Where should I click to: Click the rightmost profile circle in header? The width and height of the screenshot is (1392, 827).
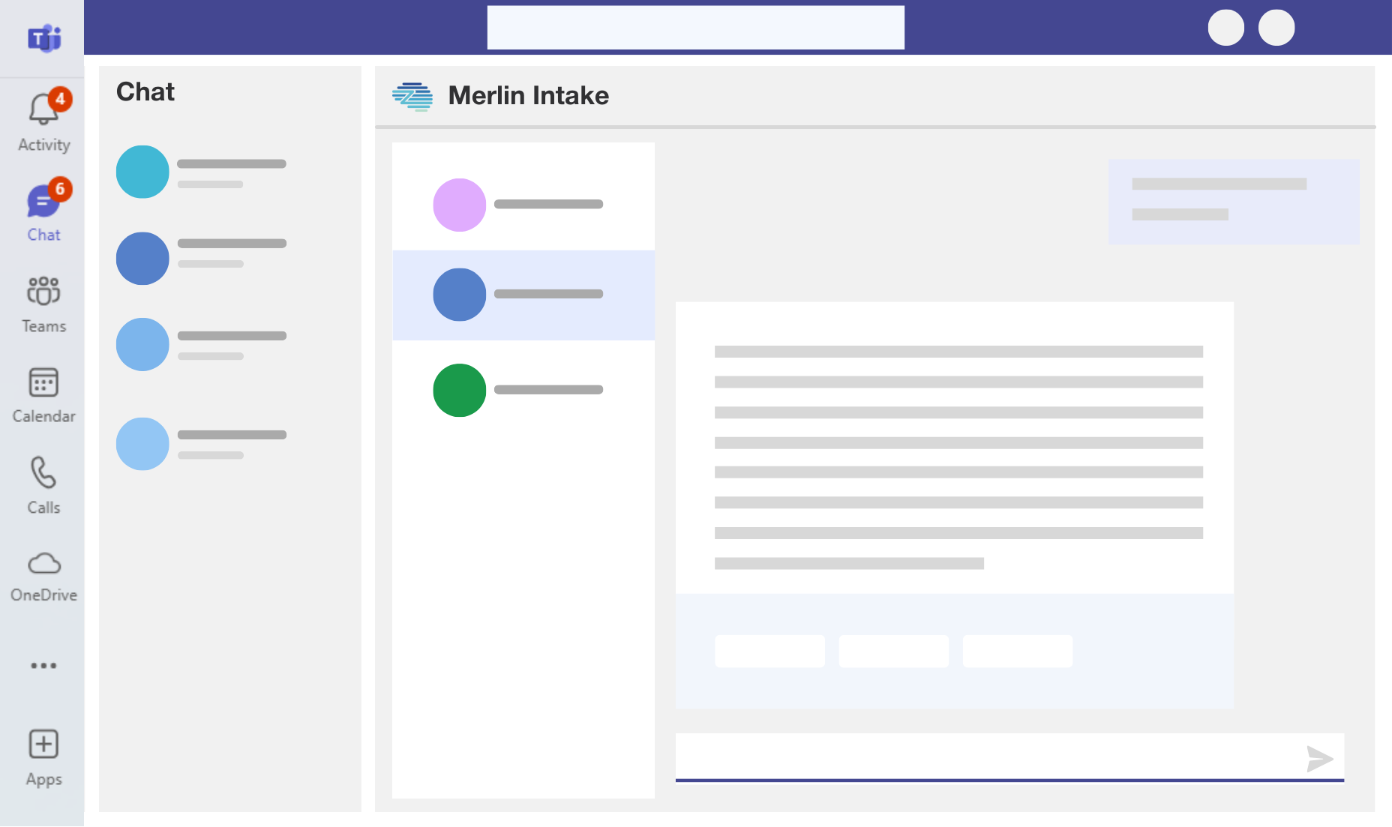tap(1276, 28)
